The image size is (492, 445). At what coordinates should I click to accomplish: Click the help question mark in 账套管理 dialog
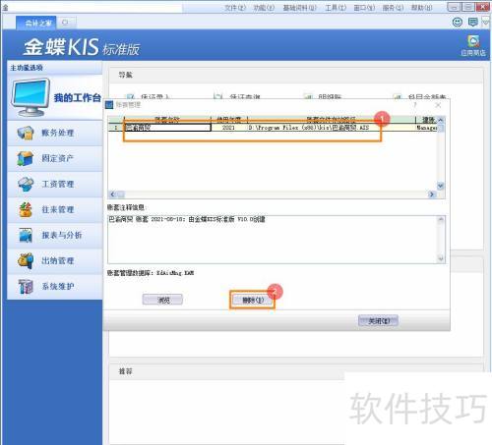(415, 105)
